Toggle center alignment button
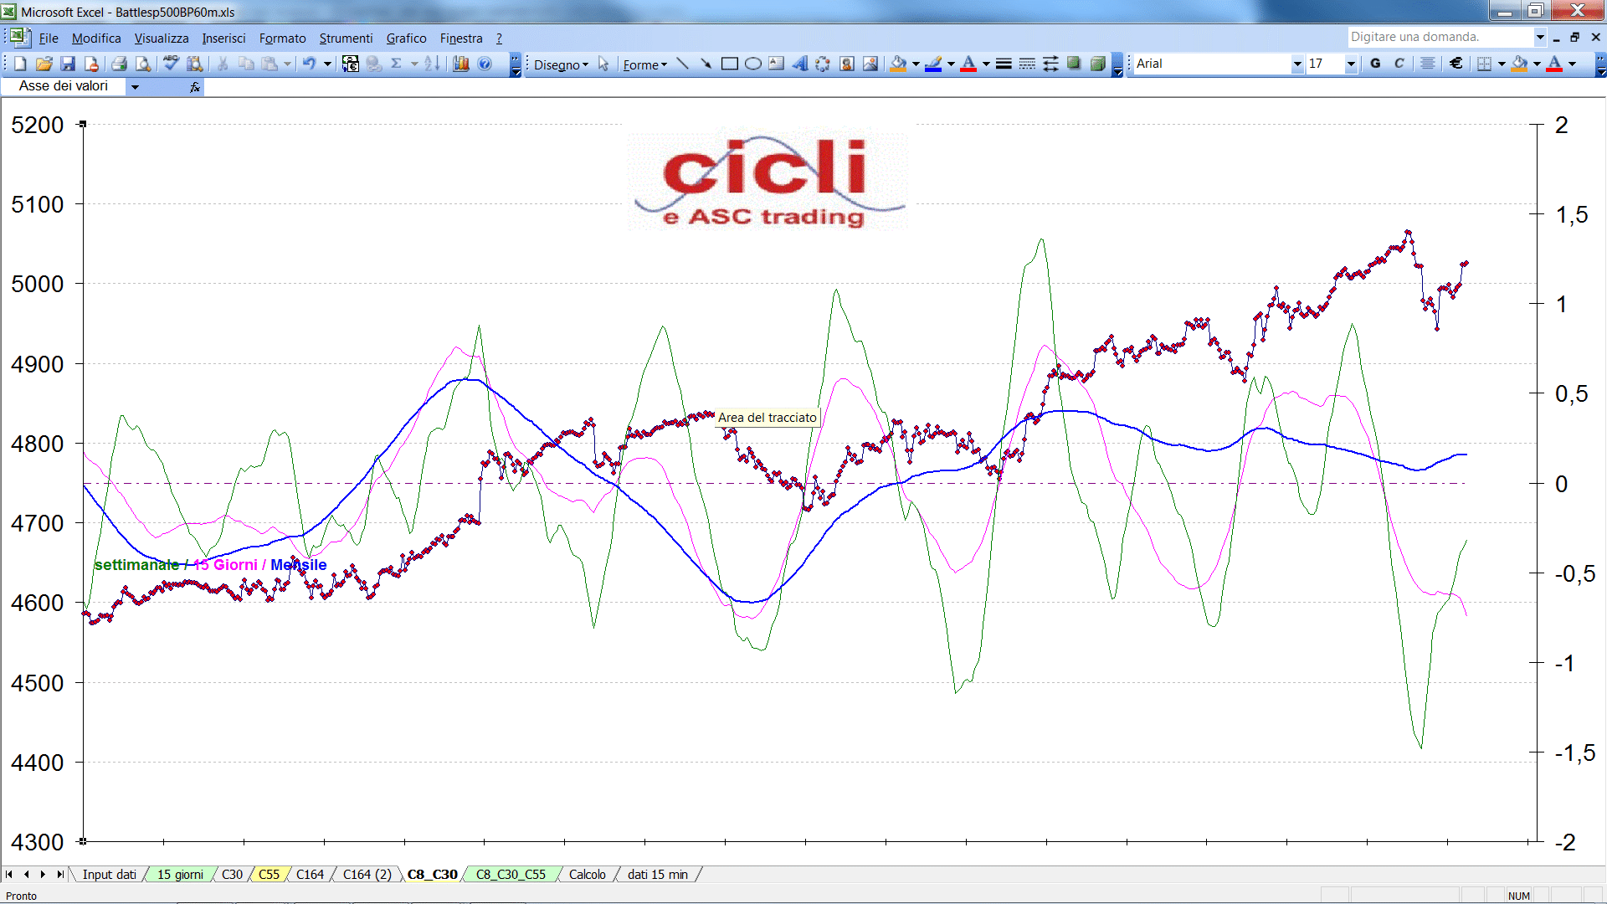This screenshot has height=904, width=1607. [1428, 64]
